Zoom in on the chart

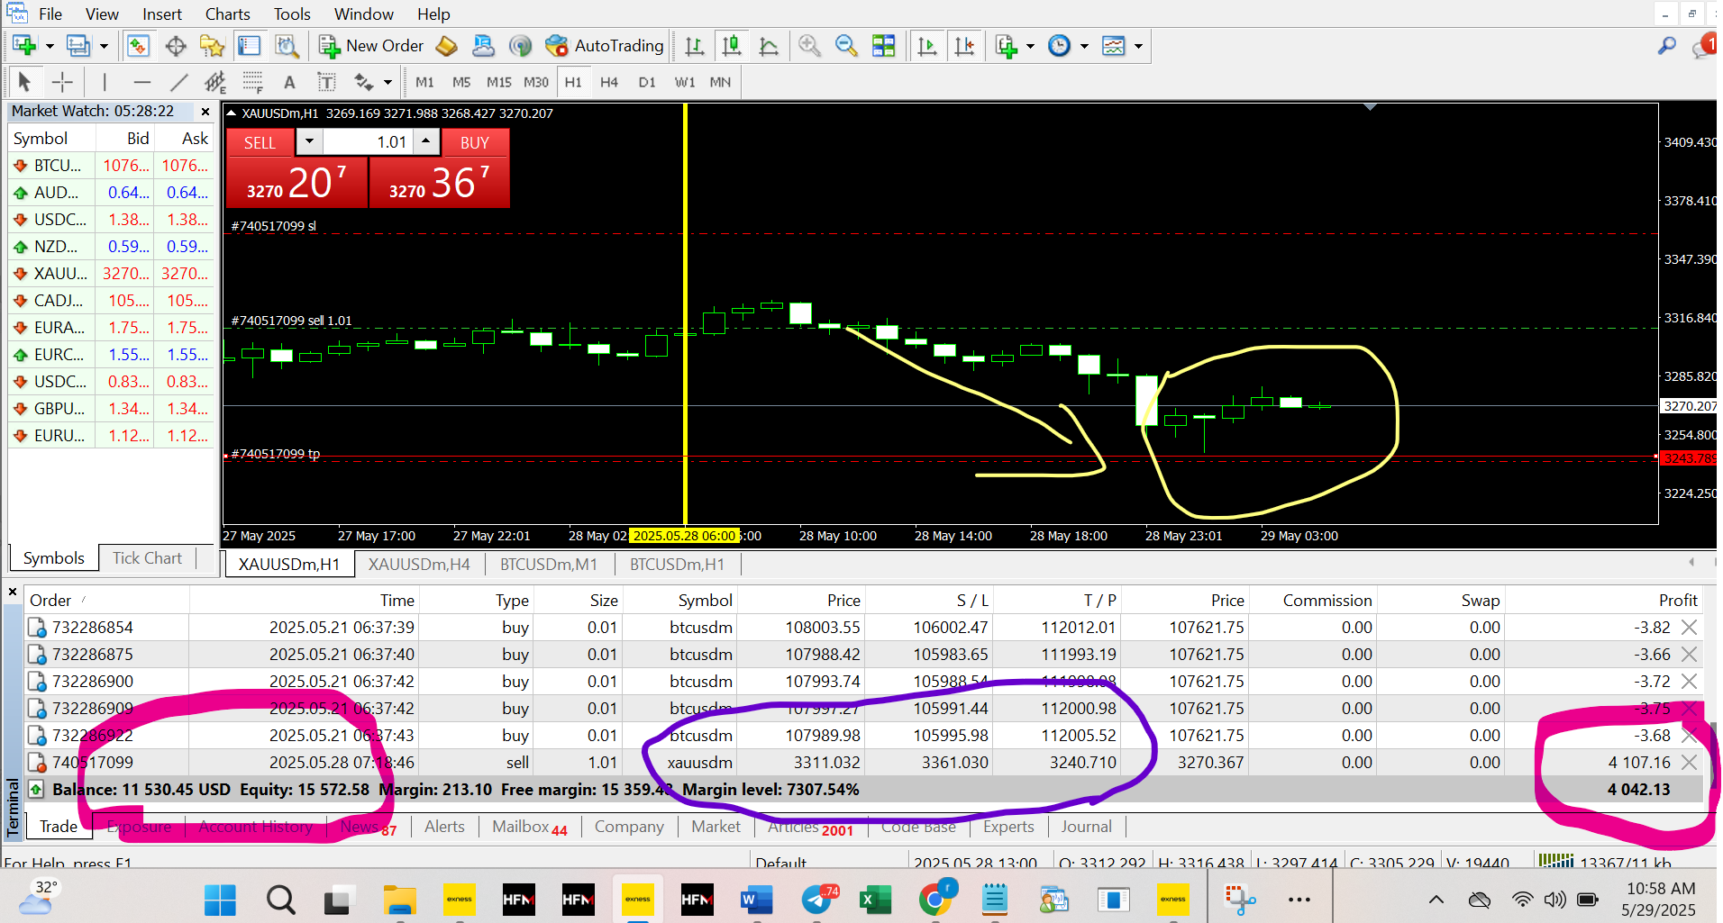tap(809, 45)
